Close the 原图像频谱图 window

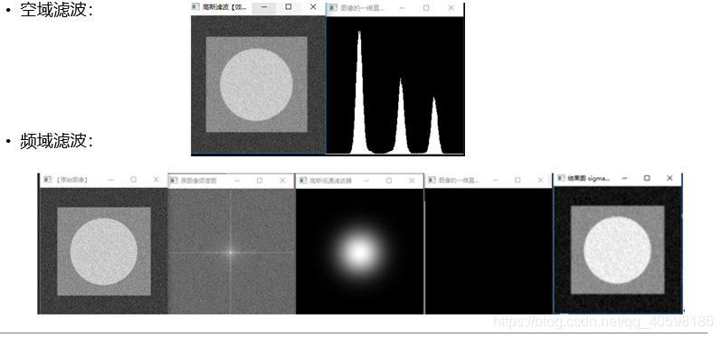[x=282, y=181]
